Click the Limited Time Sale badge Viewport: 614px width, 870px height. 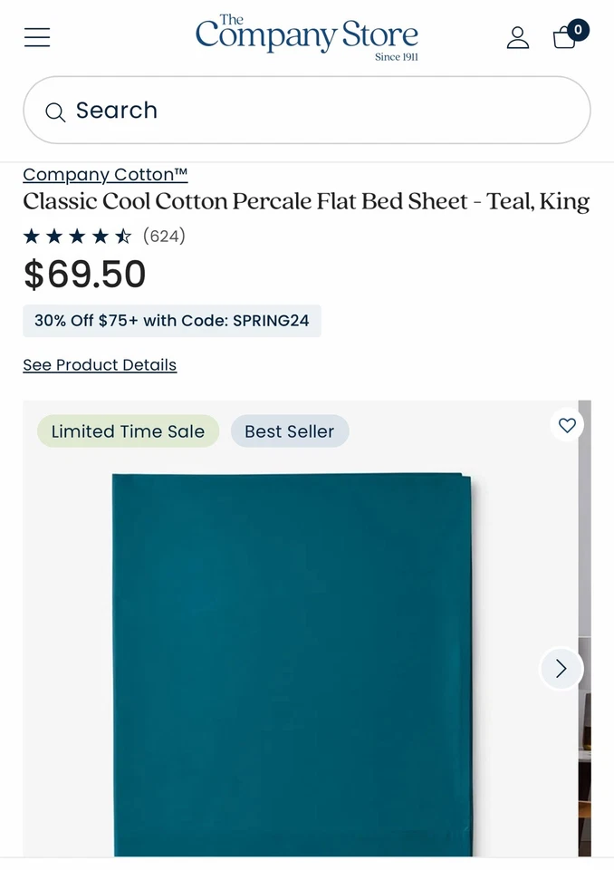point(128,431)
